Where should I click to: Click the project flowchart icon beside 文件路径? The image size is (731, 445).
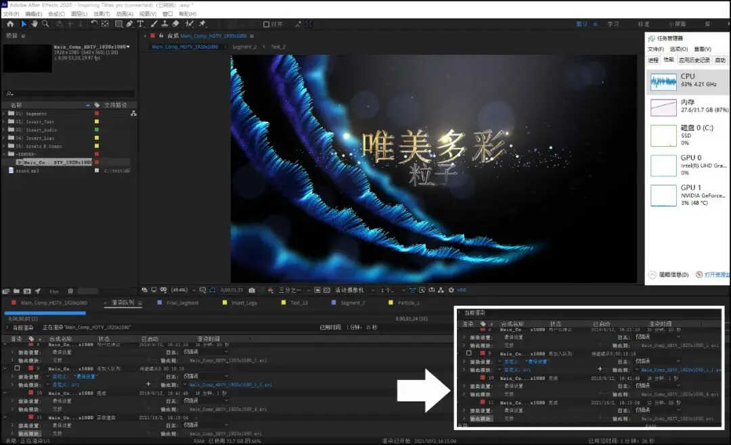point(133,113)
